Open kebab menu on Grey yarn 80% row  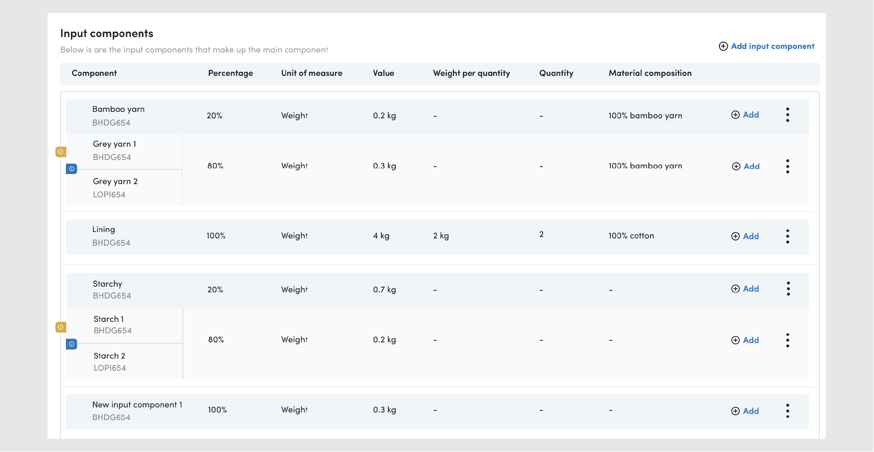click(788, 166)
